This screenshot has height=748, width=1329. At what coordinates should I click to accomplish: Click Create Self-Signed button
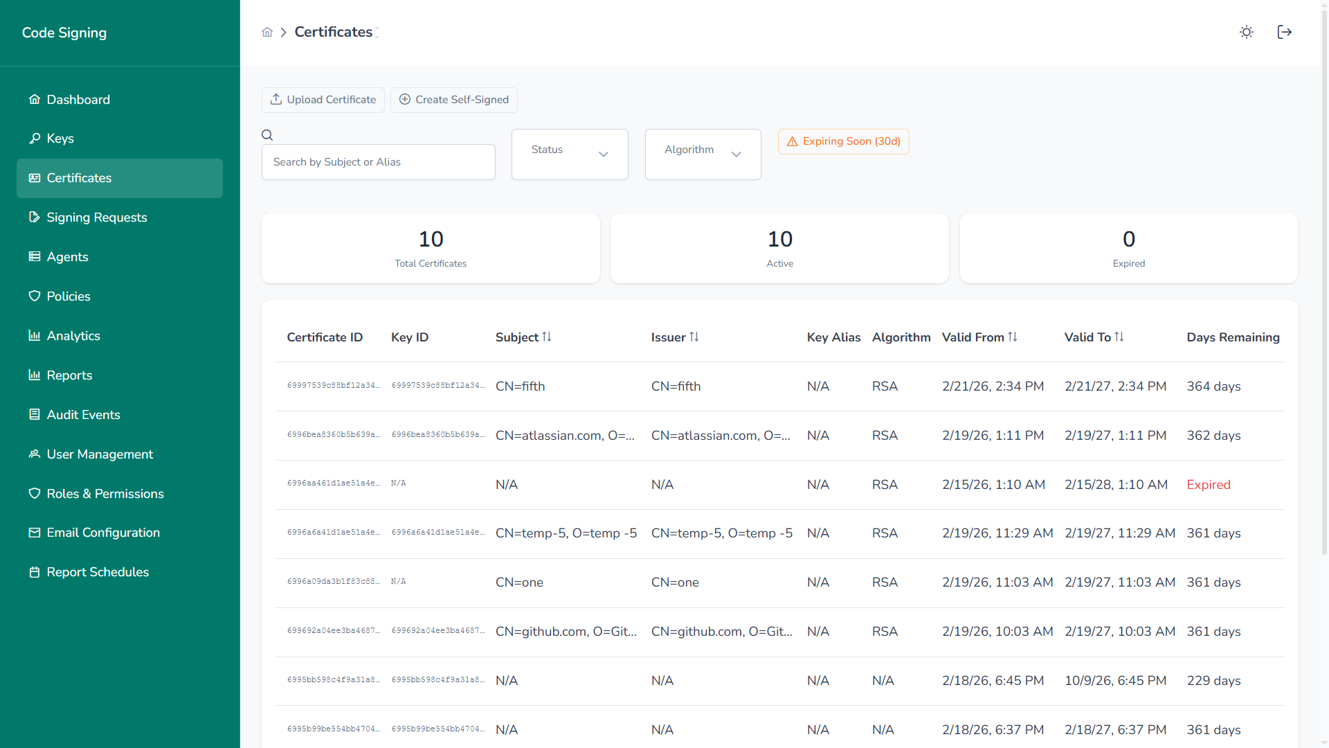(x=454, y=100)
